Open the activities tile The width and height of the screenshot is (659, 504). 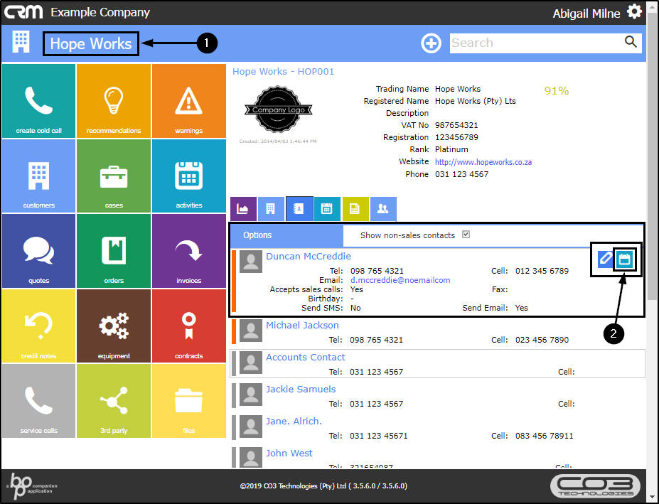pos(188,176)
